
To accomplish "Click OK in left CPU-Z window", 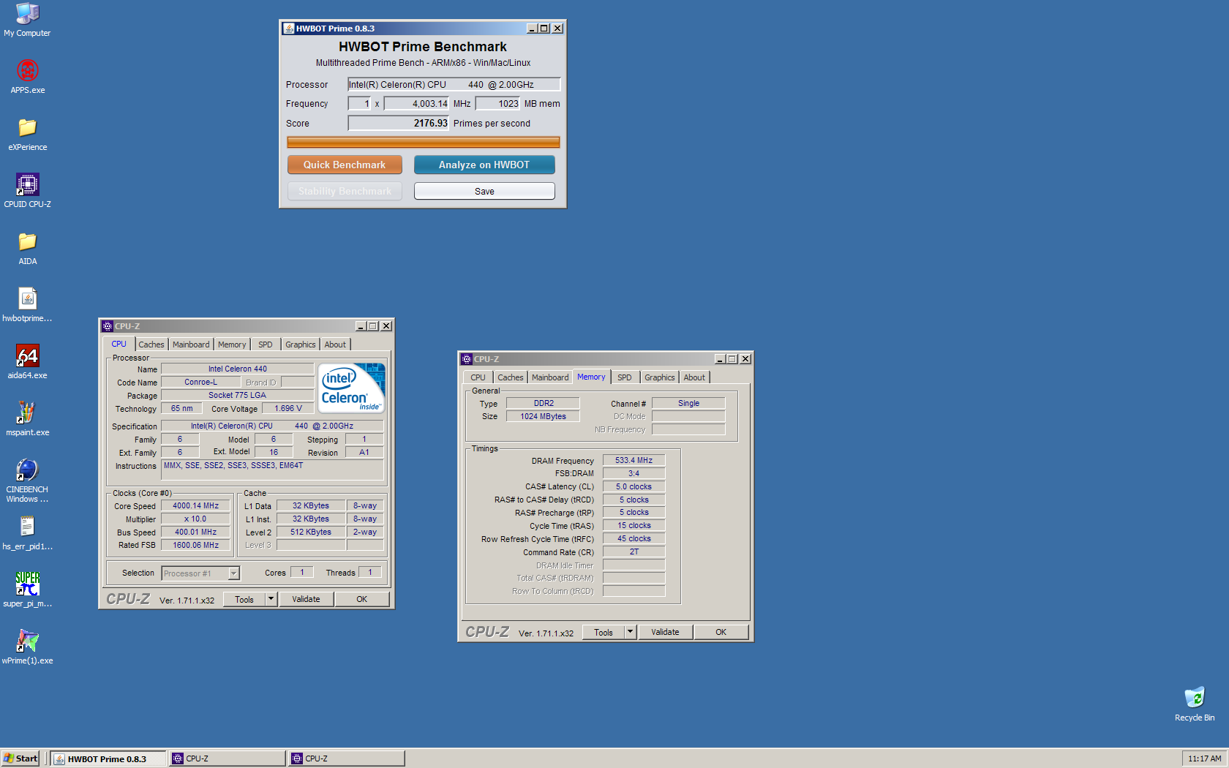I will 361,599.
